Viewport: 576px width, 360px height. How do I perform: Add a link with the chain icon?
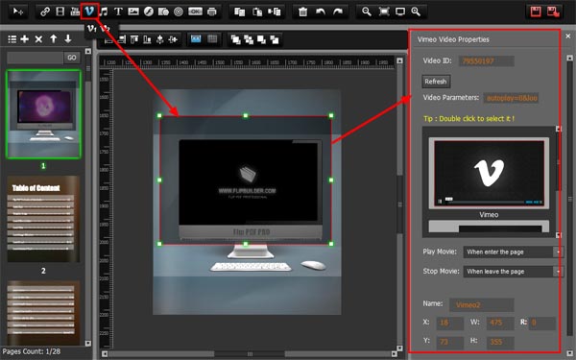click(45, 12)
